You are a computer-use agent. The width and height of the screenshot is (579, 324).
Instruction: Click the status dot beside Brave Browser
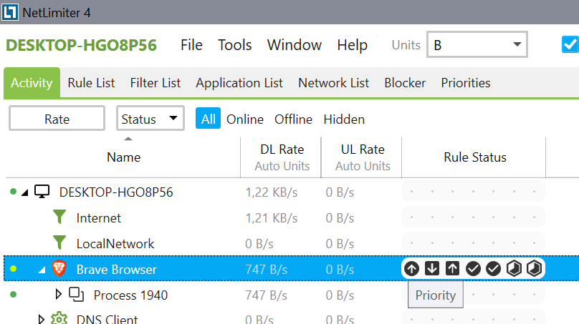point(14,269)
